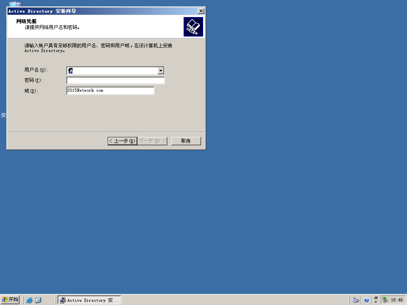Click the 密码(P) label

(x=33, y=80)
